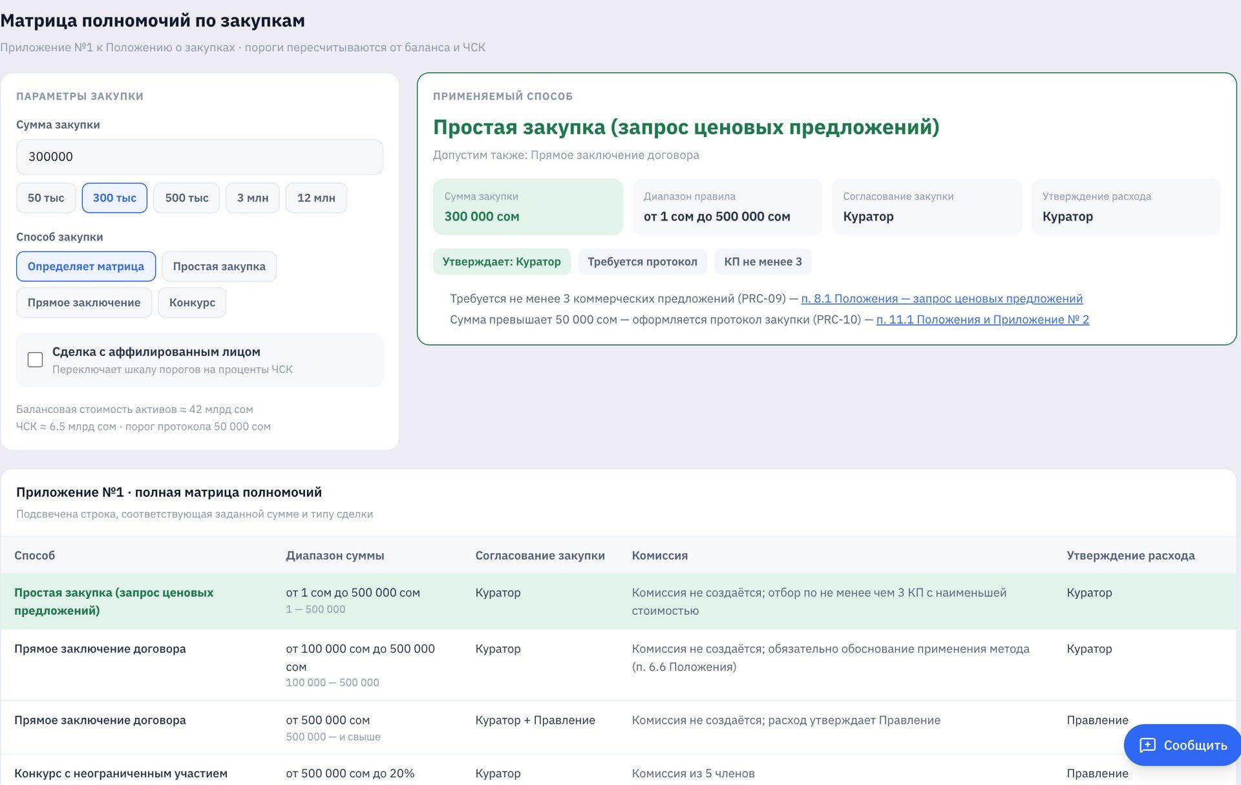
Task: Select Простая закупка purchase method
Action: 219,266
